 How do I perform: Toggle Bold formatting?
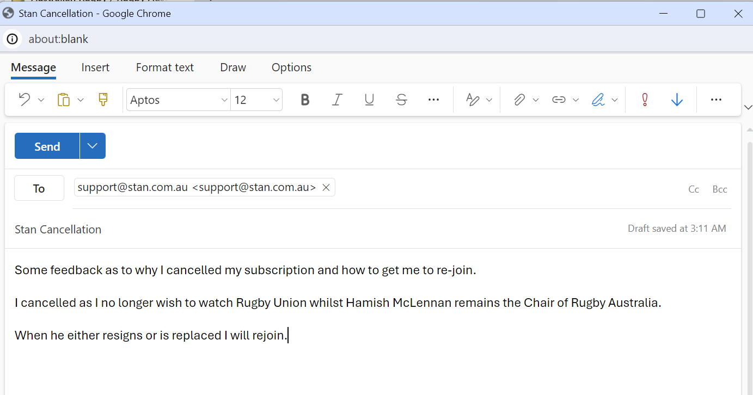(305, 100)
